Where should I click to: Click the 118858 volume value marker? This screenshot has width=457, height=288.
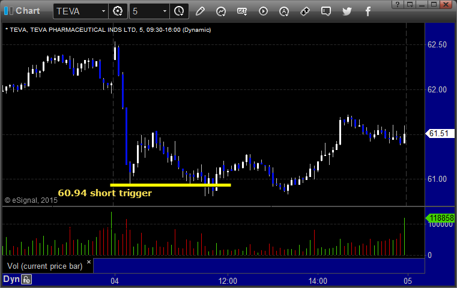(x=440, y=218)
